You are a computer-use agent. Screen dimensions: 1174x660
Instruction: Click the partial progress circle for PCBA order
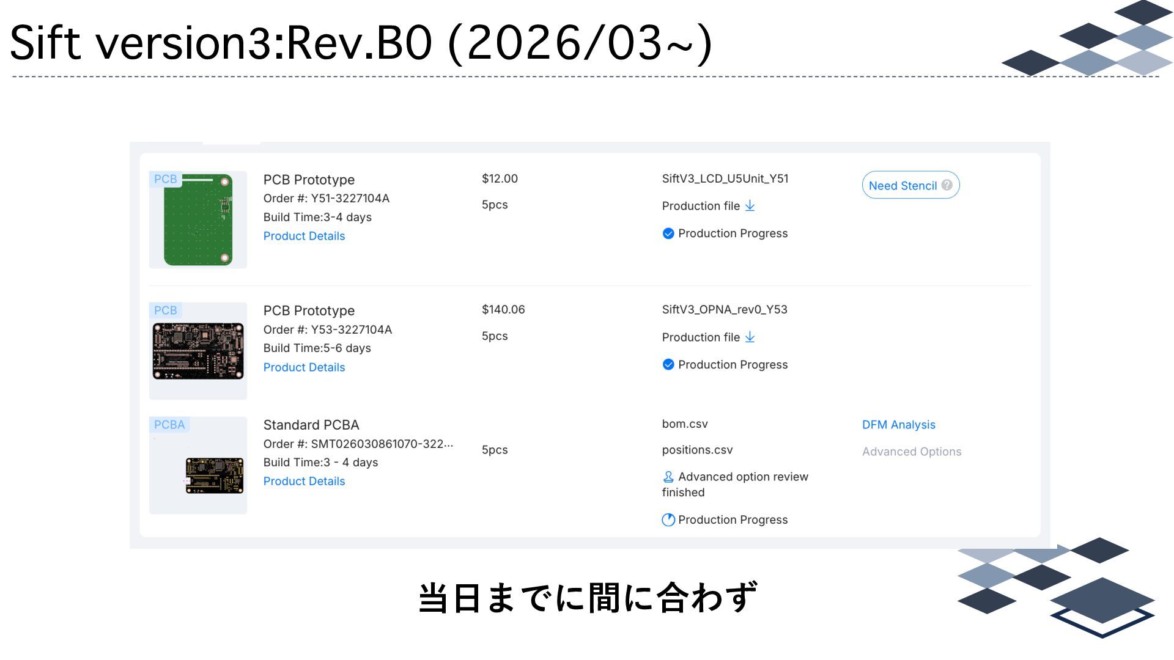click(668, 520)
